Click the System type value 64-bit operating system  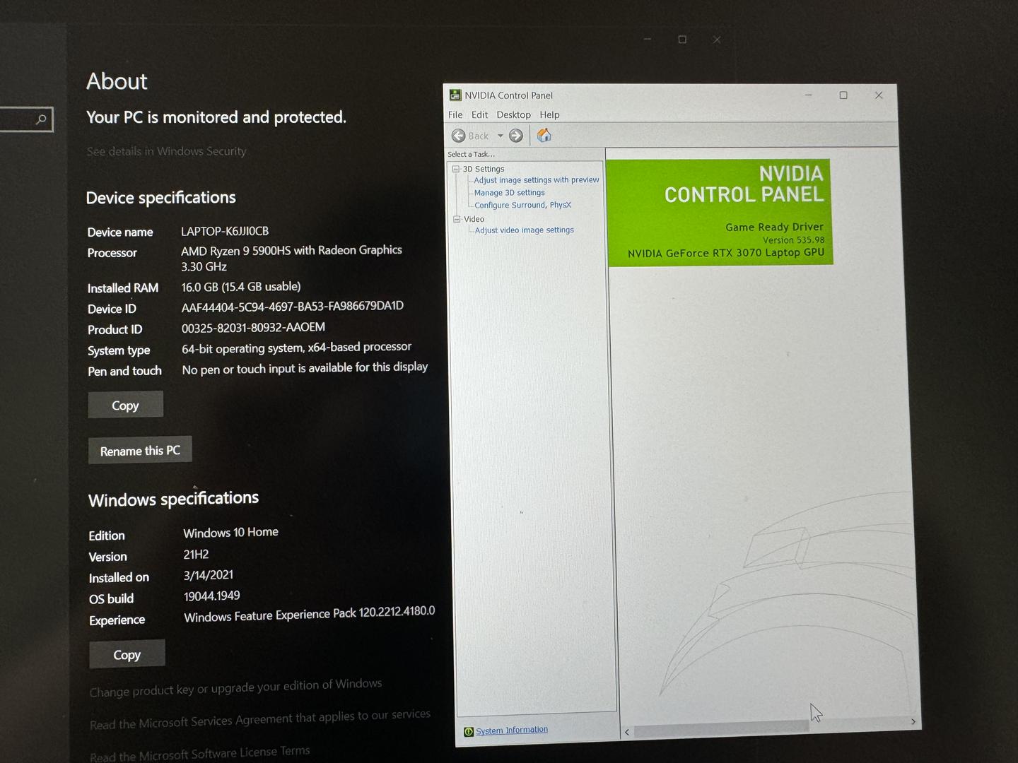click(x=297, y=348)
